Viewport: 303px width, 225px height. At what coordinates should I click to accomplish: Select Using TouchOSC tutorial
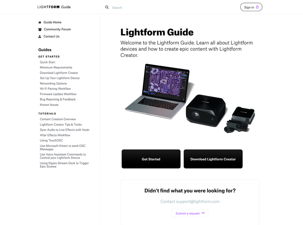(x=51, y=140)
